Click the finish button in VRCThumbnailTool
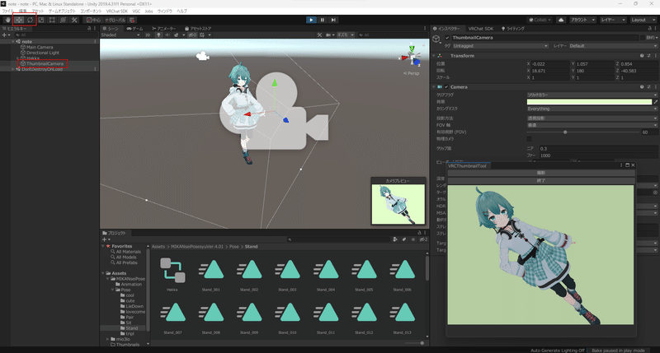660x353 pixels. (541, 180)
